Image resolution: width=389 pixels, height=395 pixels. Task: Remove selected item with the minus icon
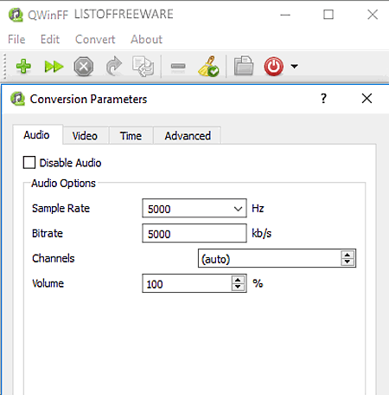click(178, 67)
